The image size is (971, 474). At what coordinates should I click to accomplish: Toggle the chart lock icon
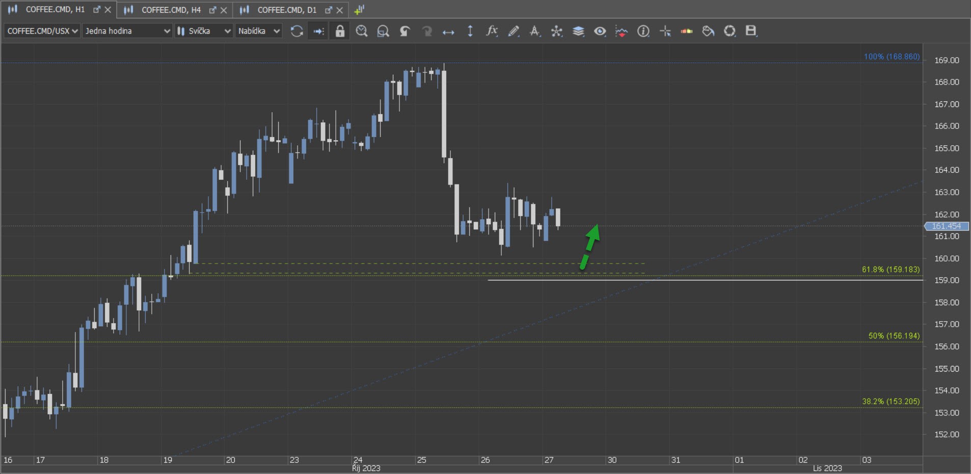(x=340, y=31)
